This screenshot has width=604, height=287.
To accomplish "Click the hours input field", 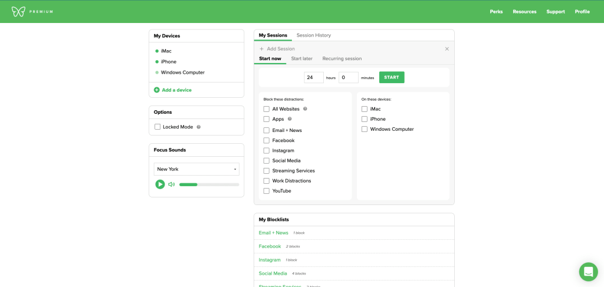I will [x=313, y=77].
